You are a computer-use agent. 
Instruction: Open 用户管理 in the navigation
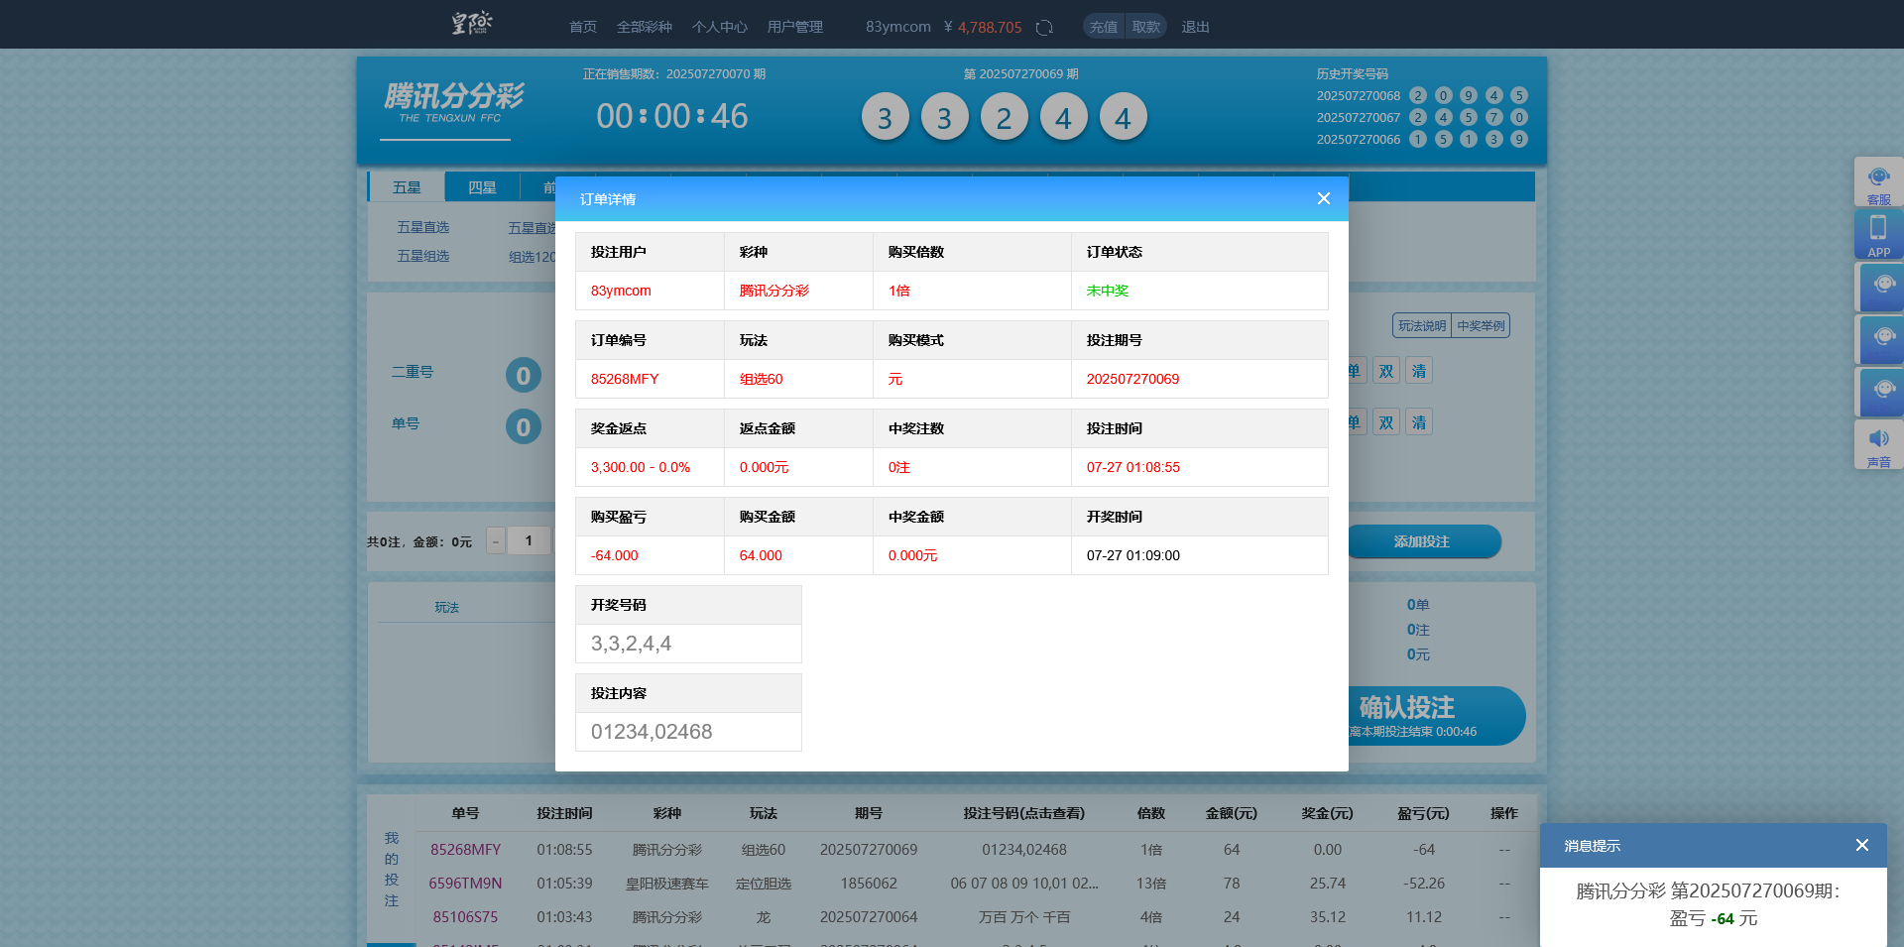click(x=795, y=27)
